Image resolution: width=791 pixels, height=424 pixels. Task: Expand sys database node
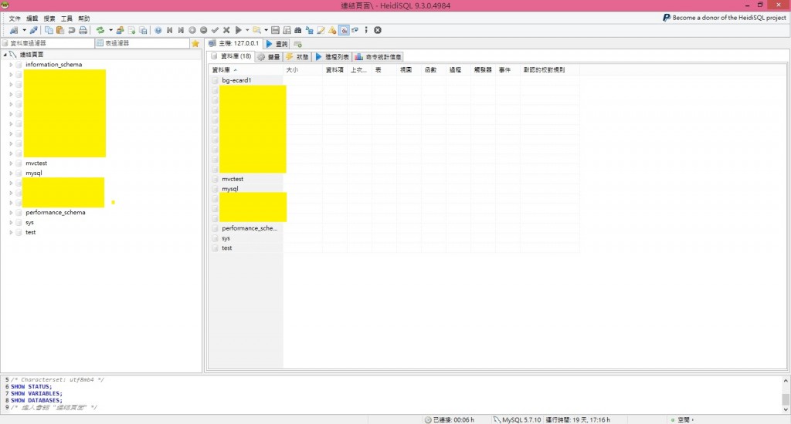(11, 222)
